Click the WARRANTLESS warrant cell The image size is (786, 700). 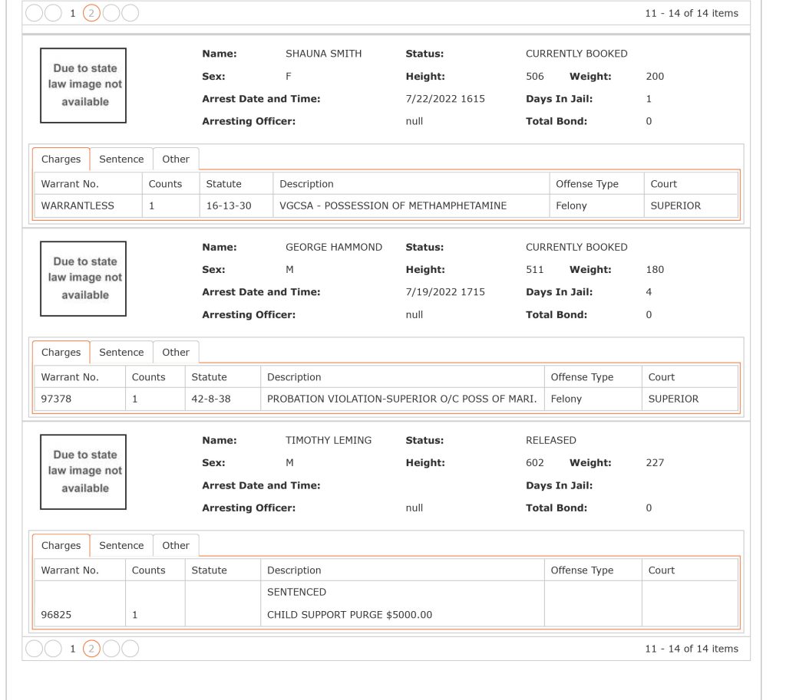click(x=88, y=205)
